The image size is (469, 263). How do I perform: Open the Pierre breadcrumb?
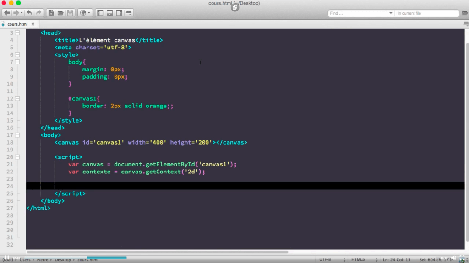tap(43, 260)
